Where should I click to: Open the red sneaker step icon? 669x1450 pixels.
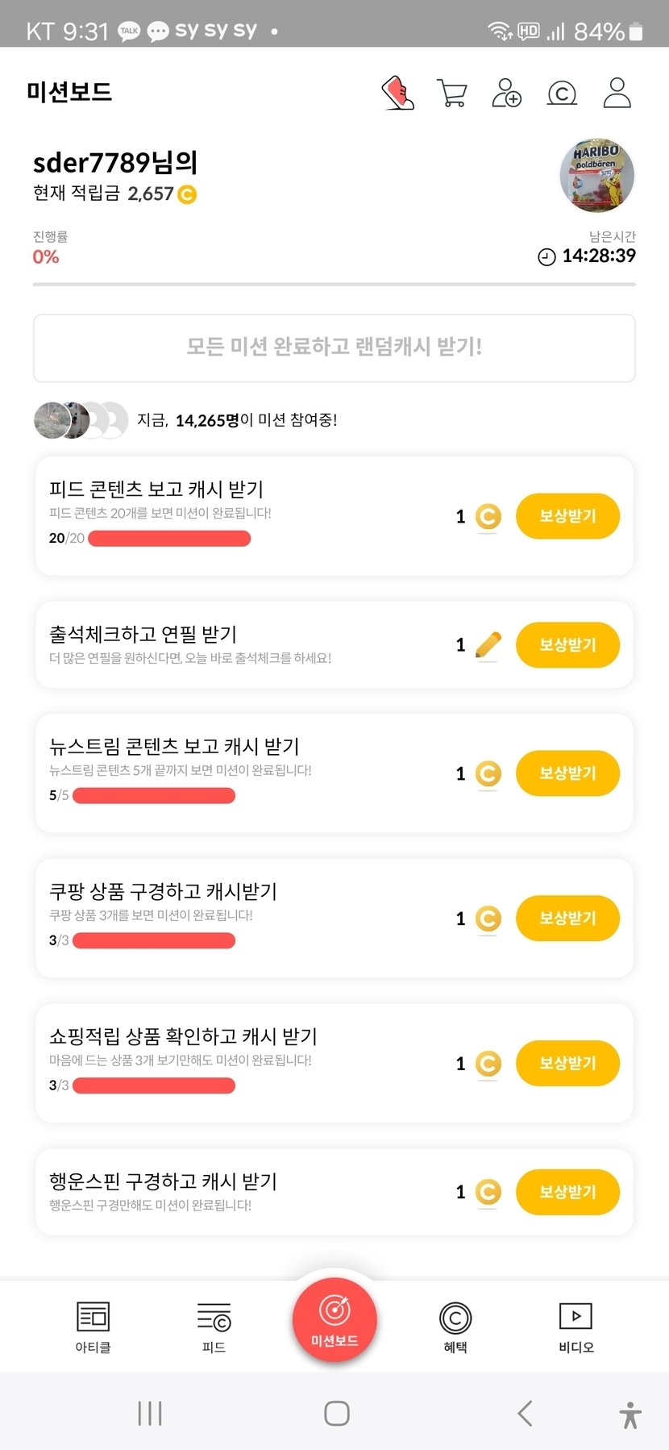(397, 93)
